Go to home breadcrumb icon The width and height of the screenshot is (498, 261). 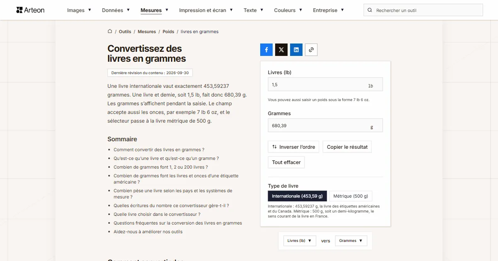[x=110, y=31]
